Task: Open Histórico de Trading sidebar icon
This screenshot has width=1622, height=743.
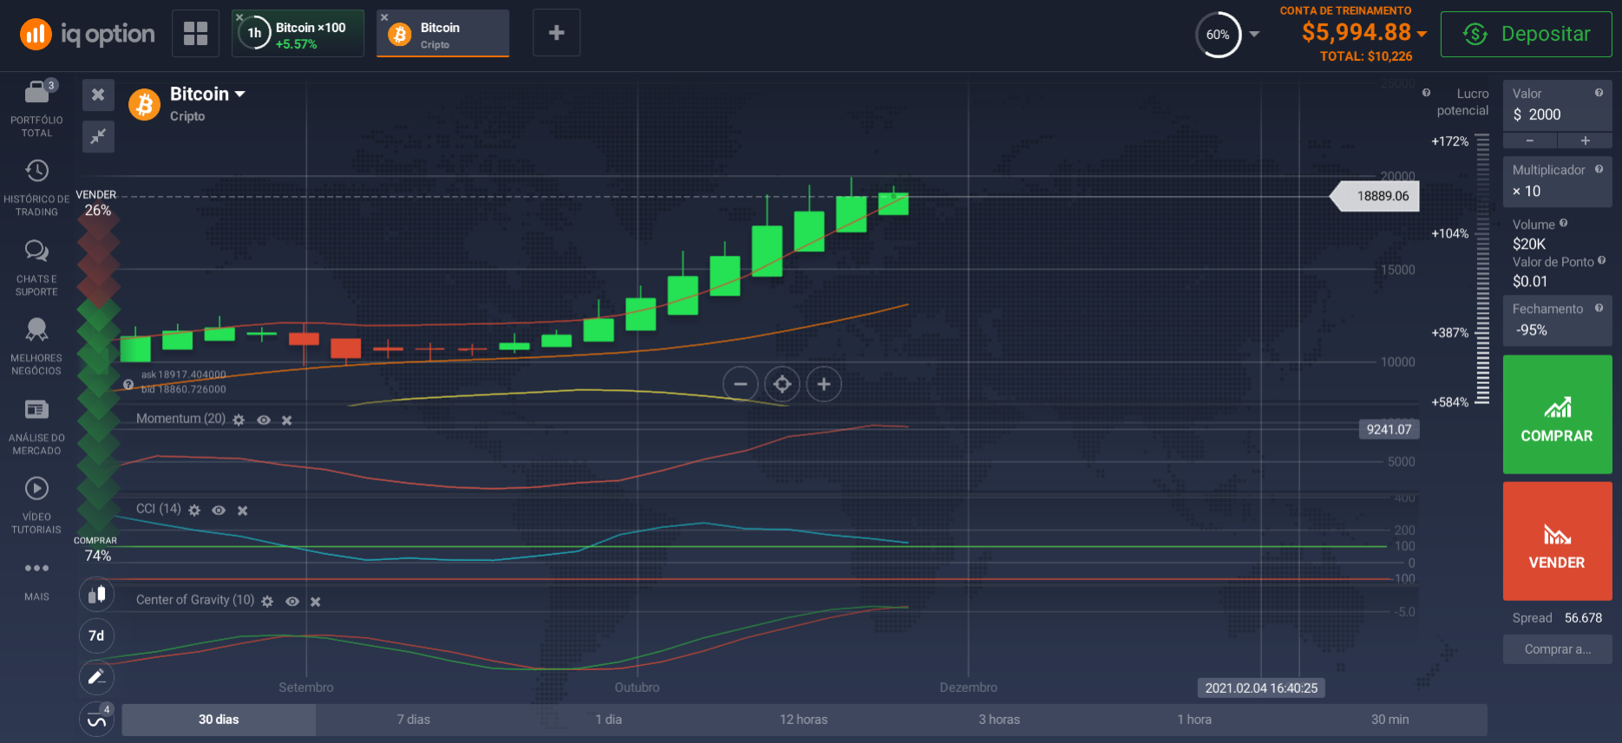Action: [36, 187]
